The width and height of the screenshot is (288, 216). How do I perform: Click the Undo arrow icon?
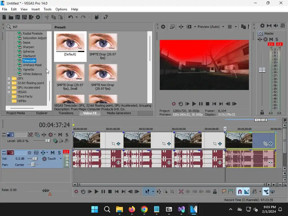click(x=71, y=17)
